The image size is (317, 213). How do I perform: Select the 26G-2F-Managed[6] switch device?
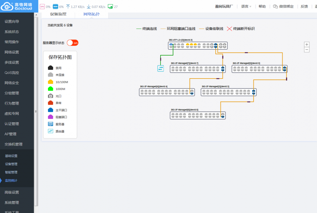pos(197,116)
